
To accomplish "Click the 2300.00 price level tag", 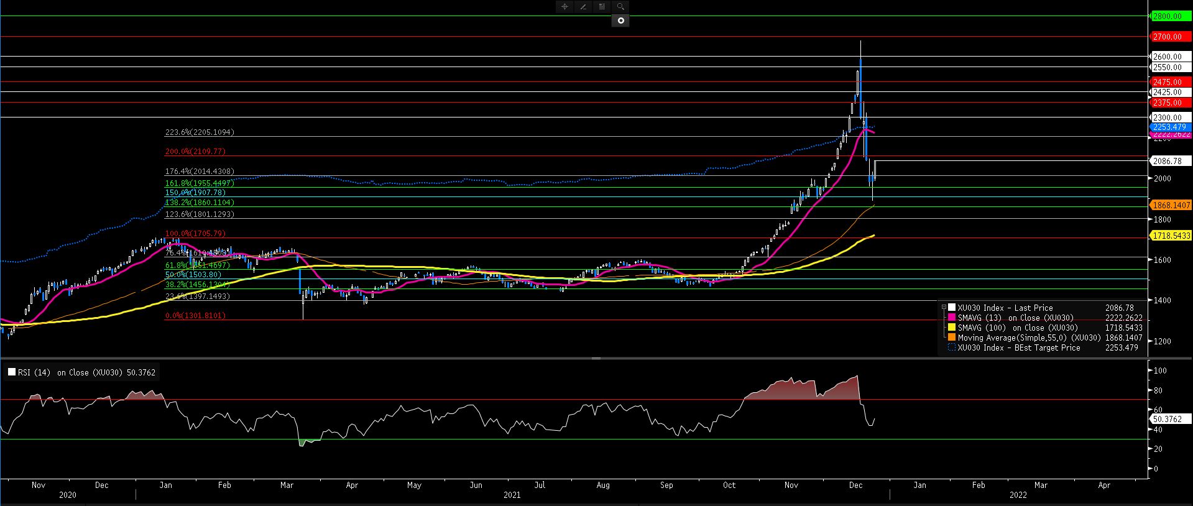I will click(1171, 117).
